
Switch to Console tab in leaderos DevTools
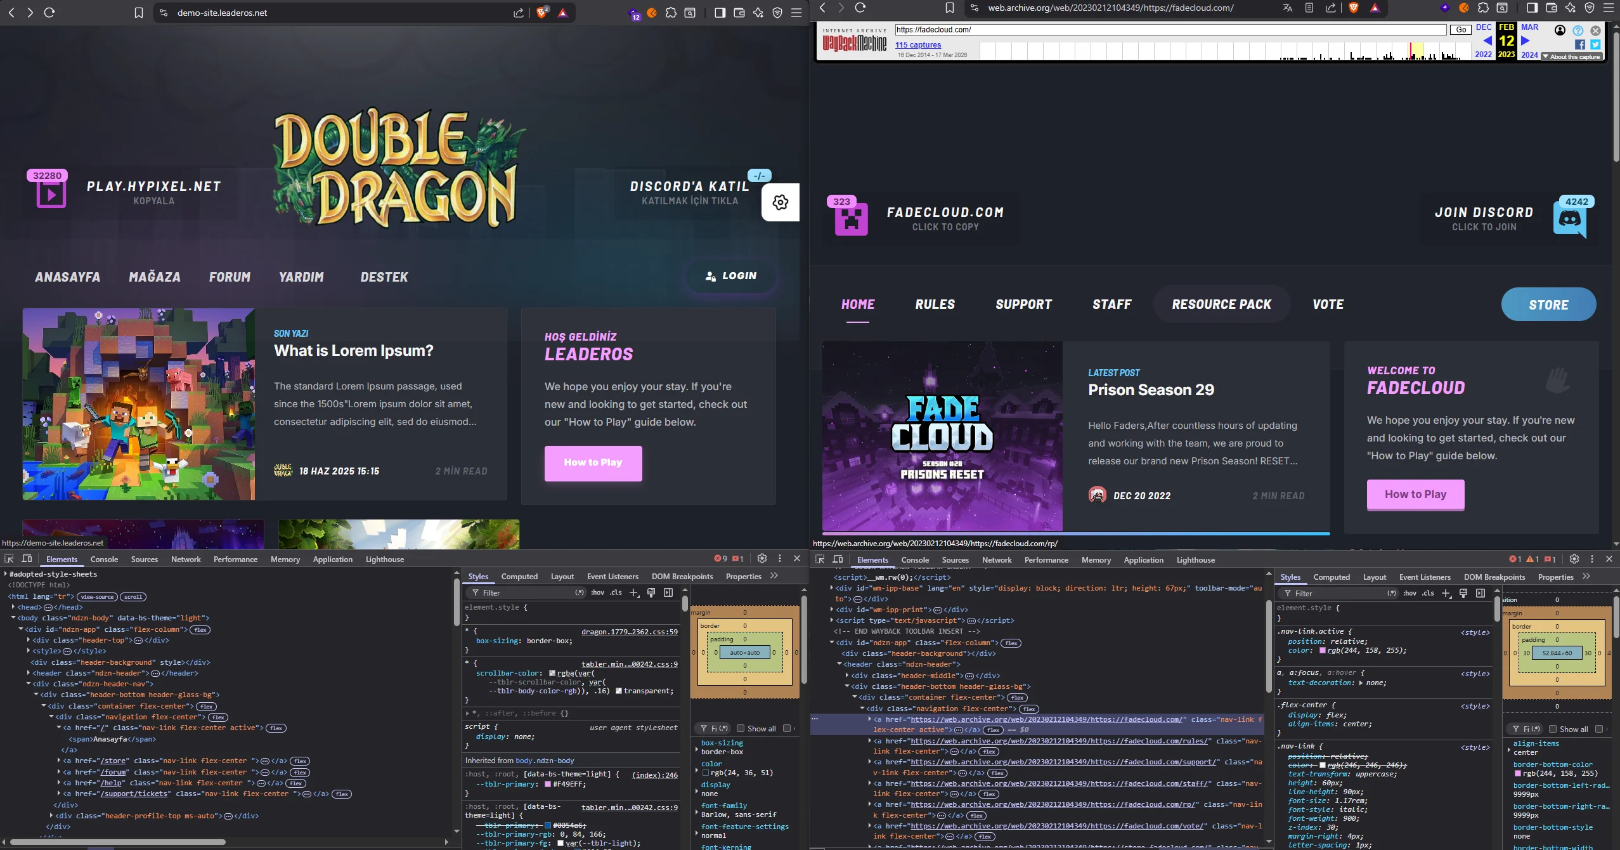104,559
